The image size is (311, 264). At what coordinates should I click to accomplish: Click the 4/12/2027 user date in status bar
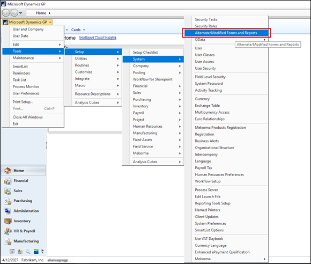(10, 260)
